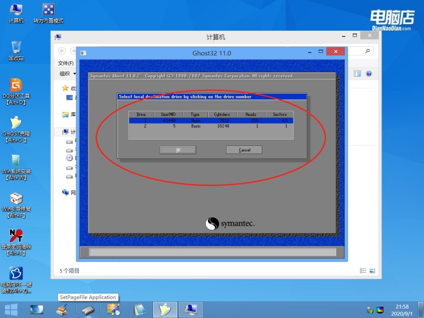
Task: Click the network item in explorer sidebar
Action: point(69,193)
